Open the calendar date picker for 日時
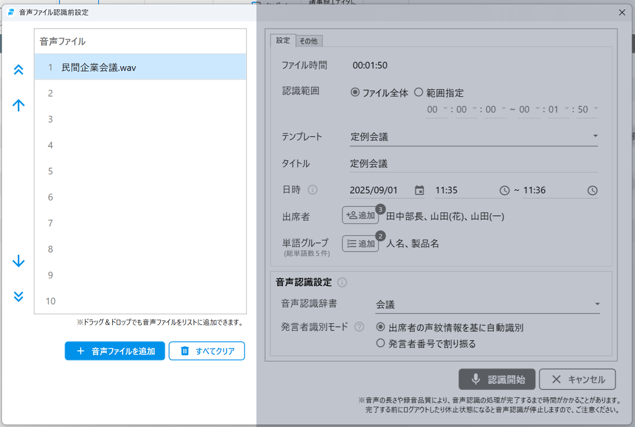This screenshot has height=427, width=635. coord(419,190)
